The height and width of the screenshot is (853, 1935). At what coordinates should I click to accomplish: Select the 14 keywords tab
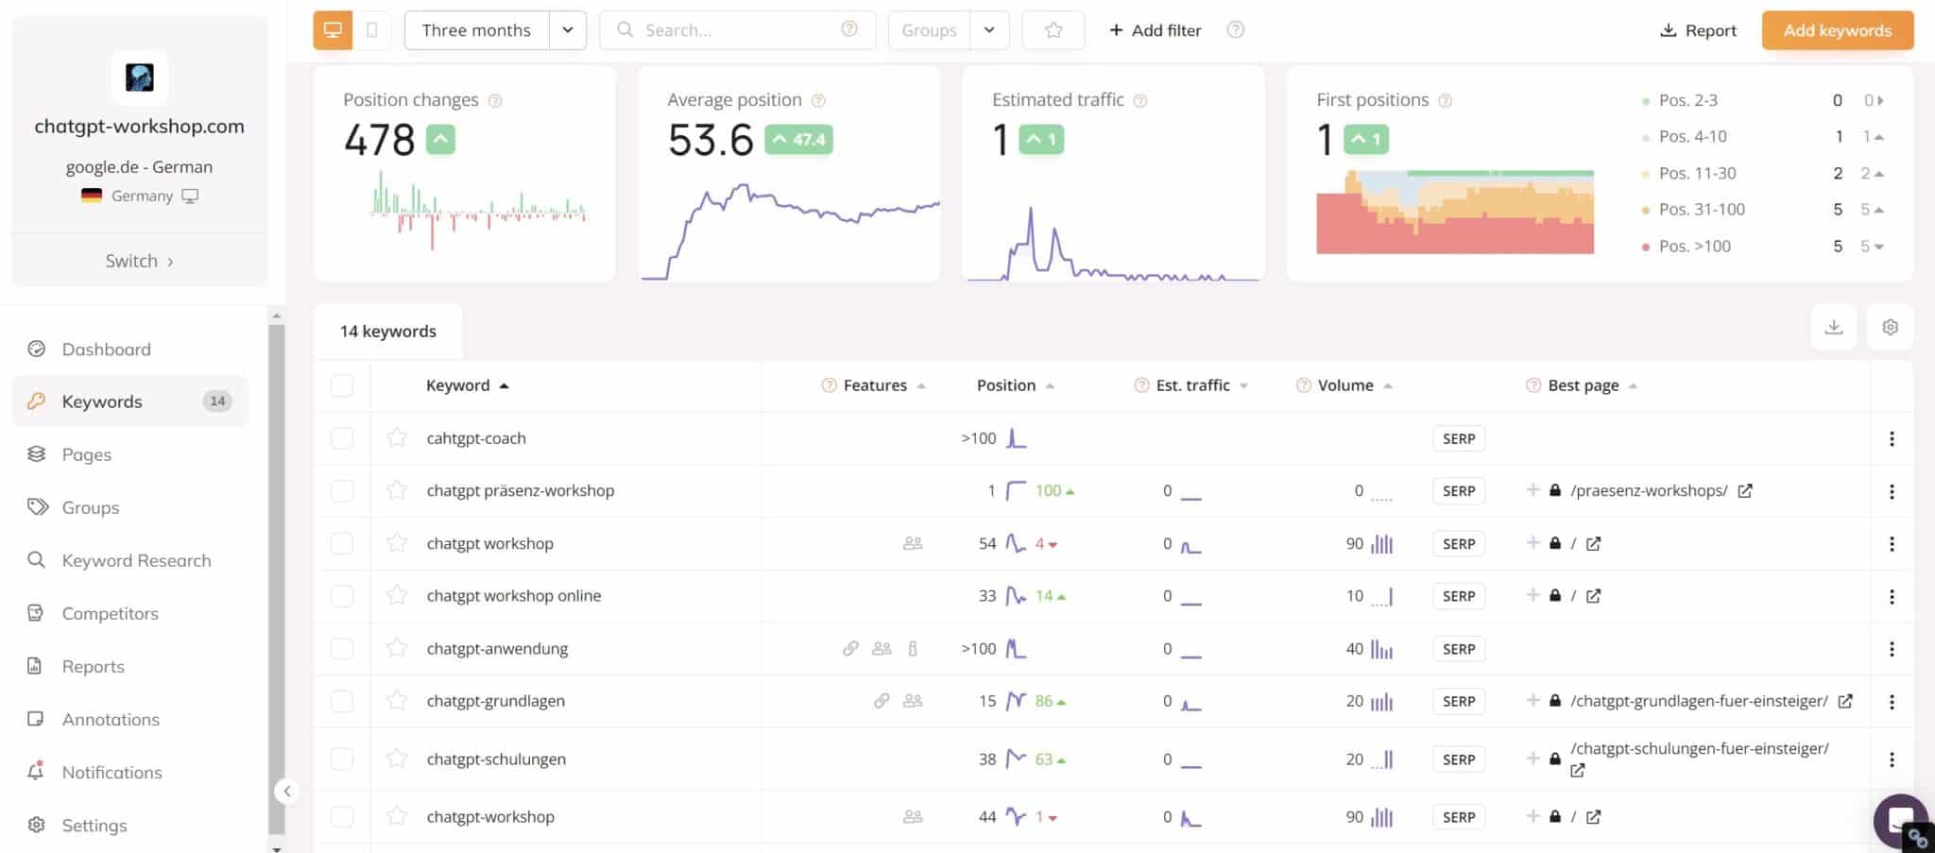[388, 332]
